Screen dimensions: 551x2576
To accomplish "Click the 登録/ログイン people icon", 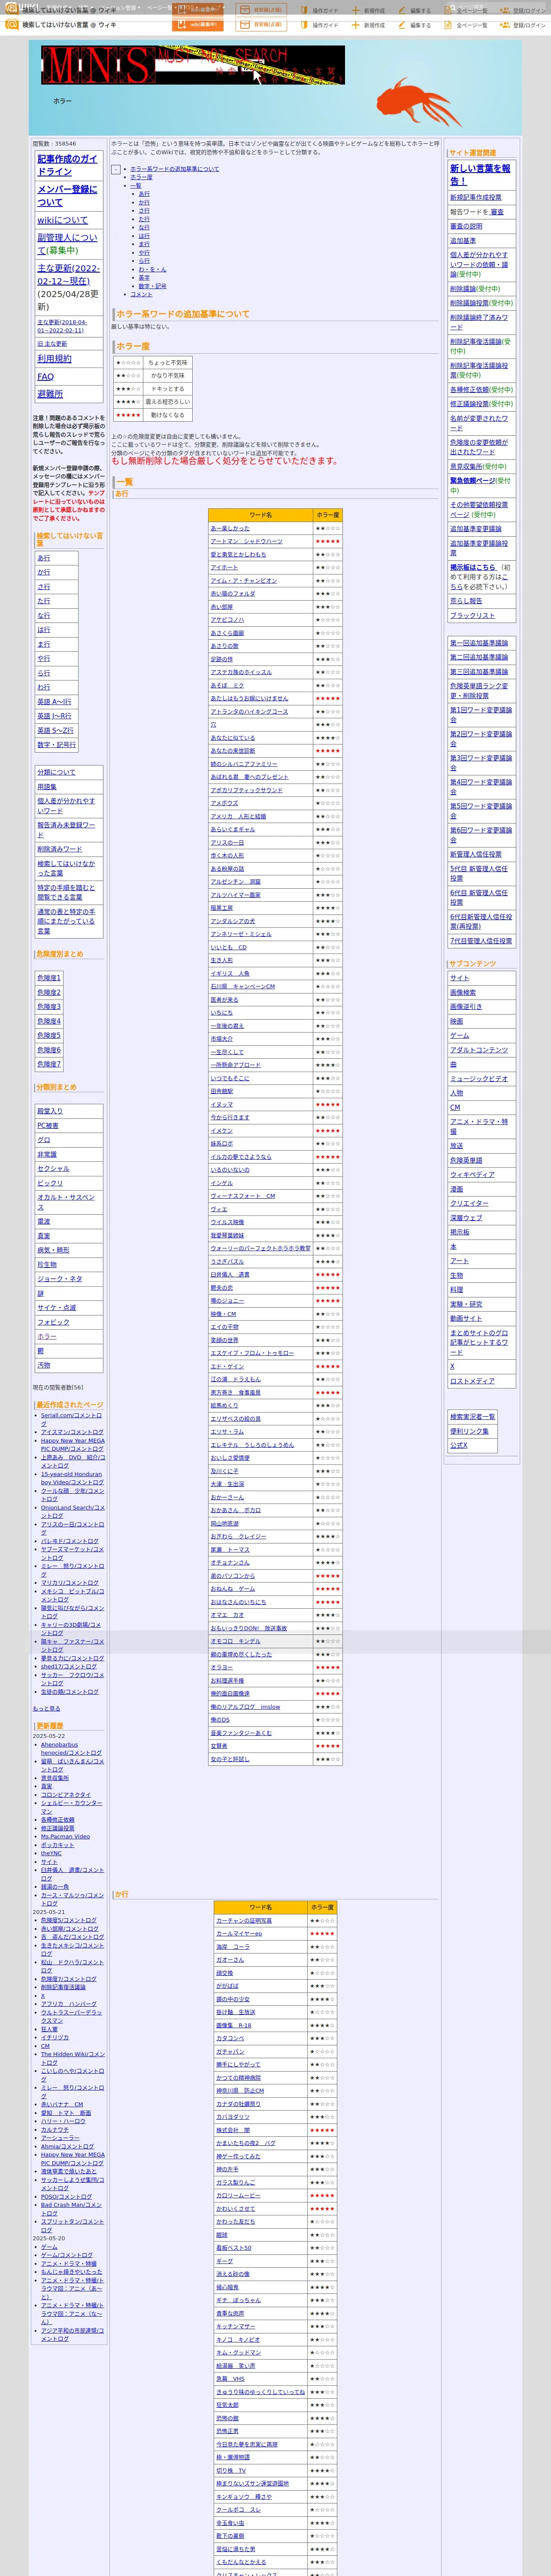I will click(x=505, y=25).
